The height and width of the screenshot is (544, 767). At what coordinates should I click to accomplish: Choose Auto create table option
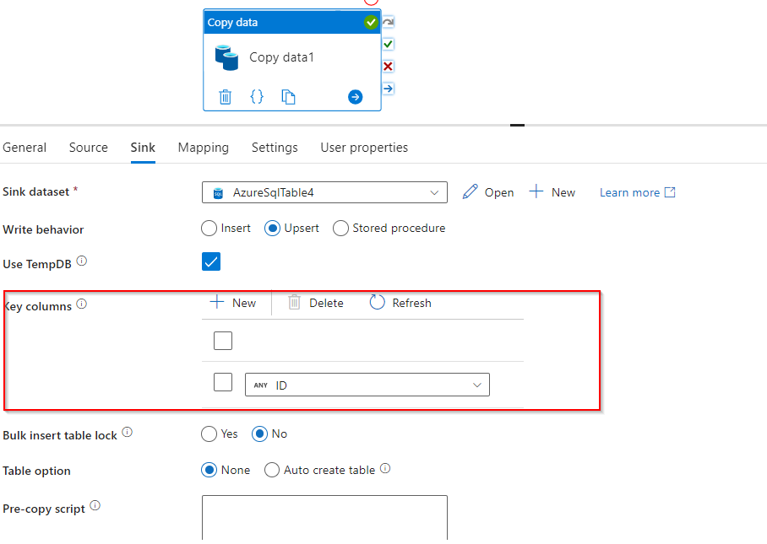(272, 470)
